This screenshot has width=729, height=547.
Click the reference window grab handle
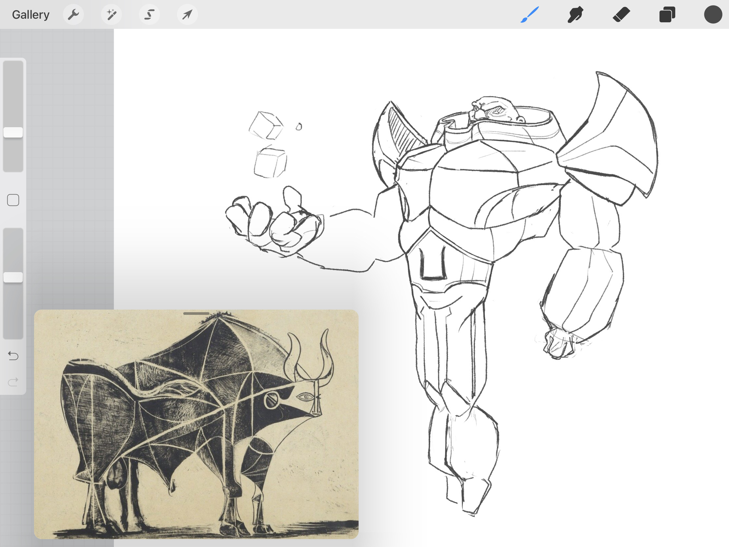(196, 314)
